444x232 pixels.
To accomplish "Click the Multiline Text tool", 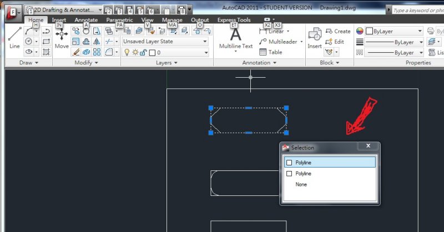I will point(235,38).
